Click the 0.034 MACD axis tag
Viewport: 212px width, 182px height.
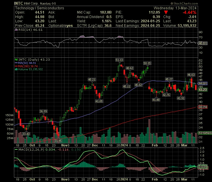(x=202, y=167)
